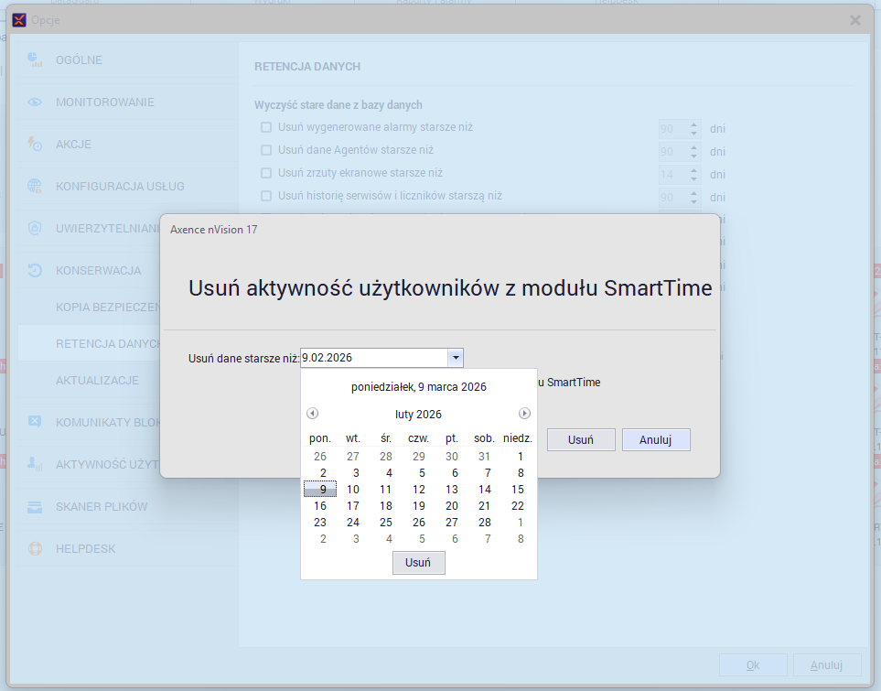Open SKANER PLIKÓW via its icon

[x=35, y=506]
